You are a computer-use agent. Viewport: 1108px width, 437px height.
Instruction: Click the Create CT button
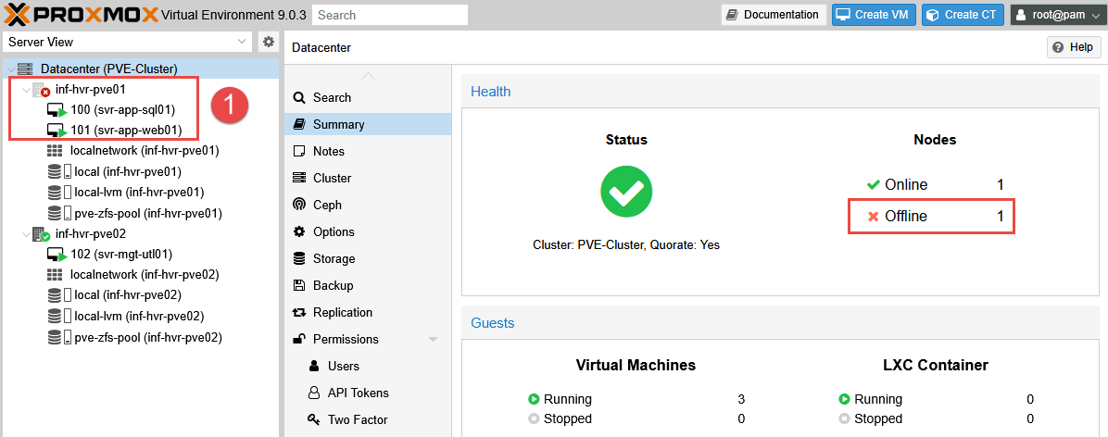tap(963, 15)
